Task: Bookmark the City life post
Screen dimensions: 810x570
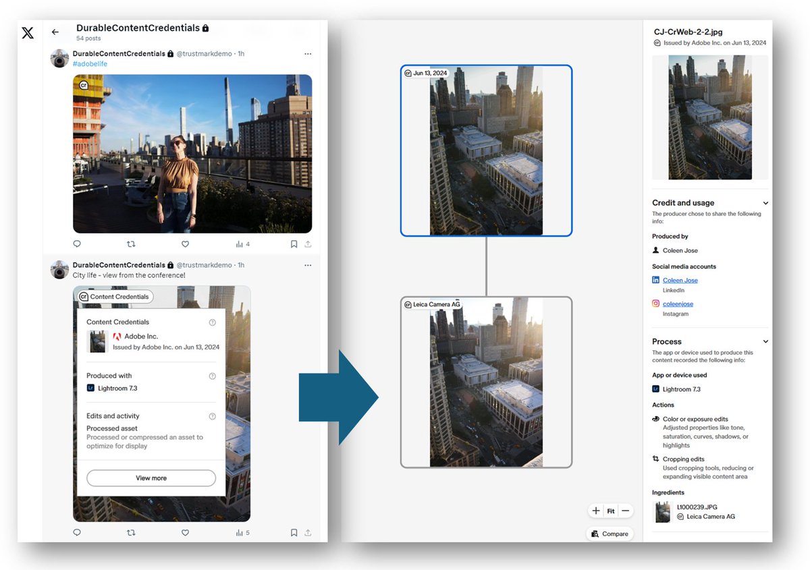Action: 294,532
